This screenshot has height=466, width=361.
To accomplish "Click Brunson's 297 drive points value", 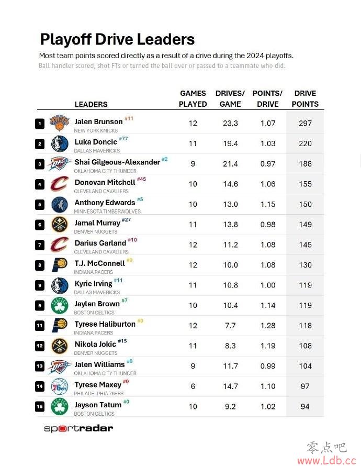I will pos(305,124).
